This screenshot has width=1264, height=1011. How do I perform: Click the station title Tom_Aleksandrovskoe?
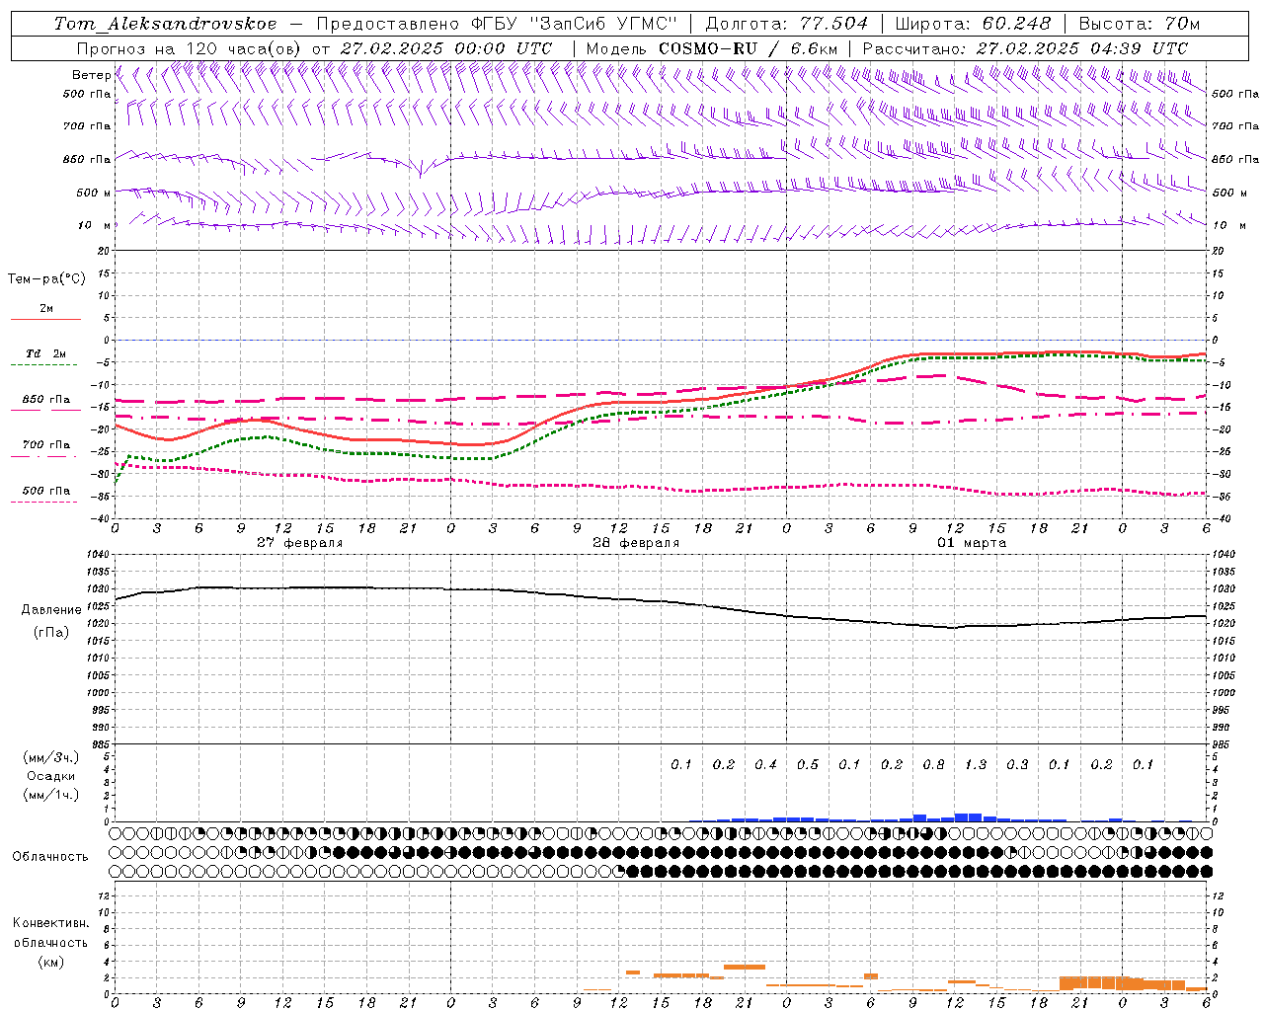coord(166,24)
